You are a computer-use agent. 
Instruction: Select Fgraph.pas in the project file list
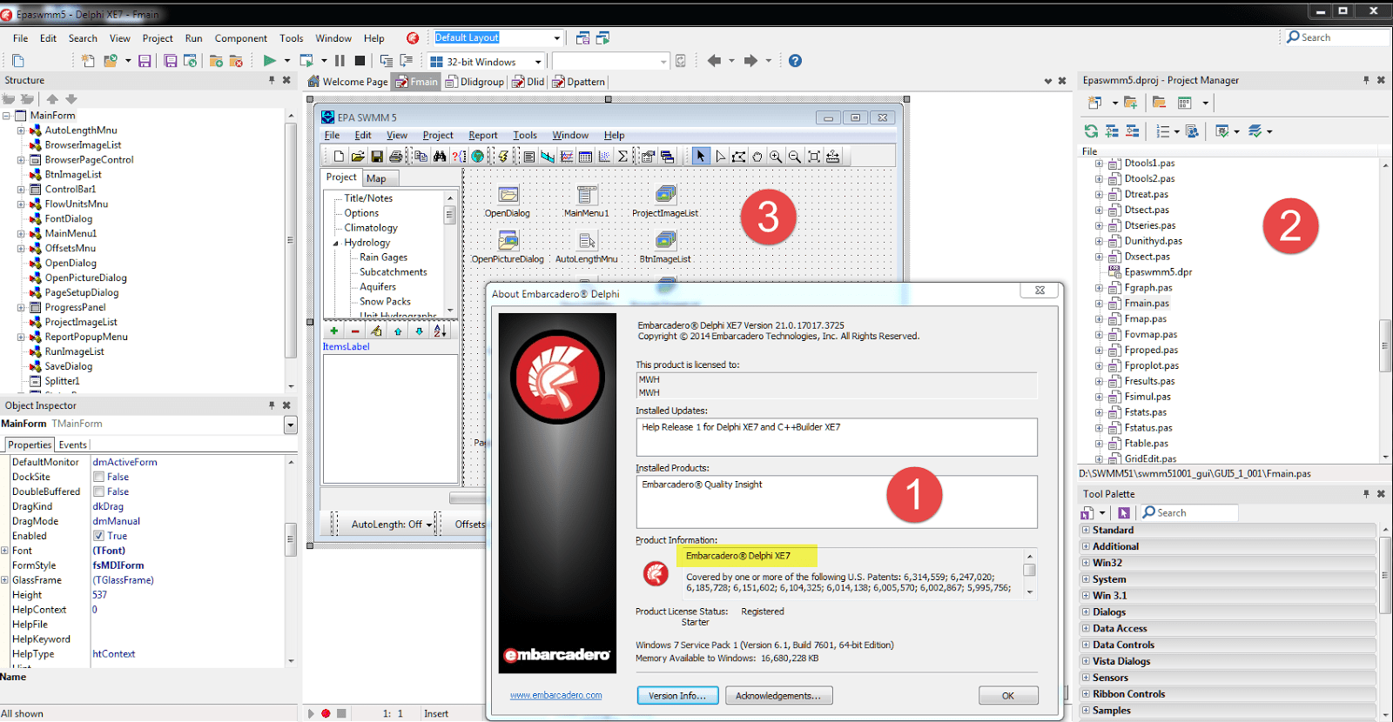point(1148,288)
